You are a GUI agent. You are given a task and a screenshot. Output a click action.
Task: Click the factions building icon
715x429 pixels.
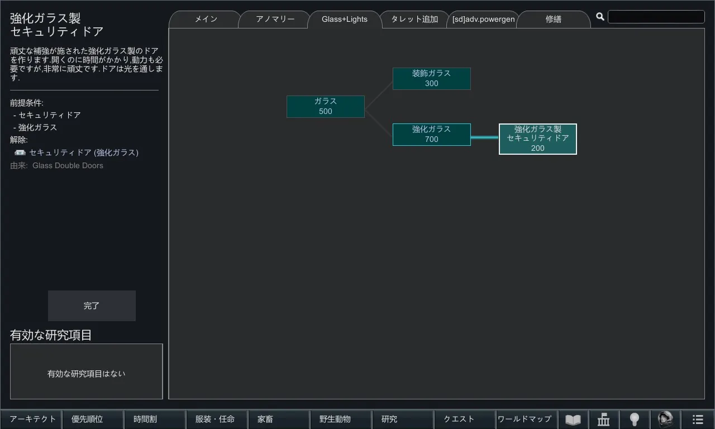pyautogui.click(x=604, y=420)
